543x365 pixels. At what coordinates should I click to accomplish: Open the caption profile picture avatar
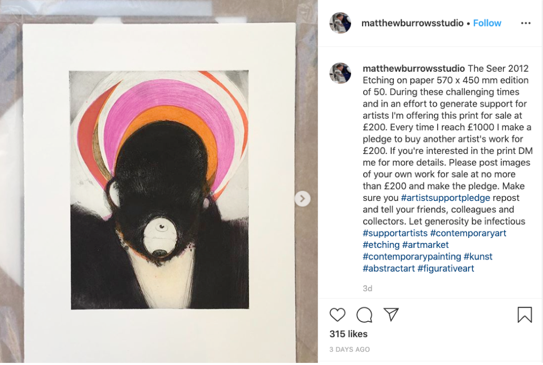(x=340, y=73)
